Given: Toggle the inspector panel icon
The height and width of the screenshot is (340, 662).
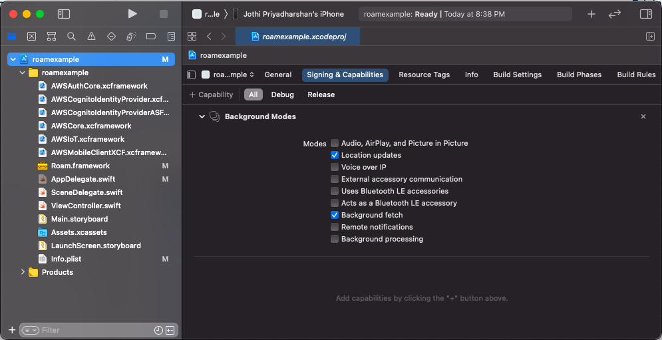Looking at the screenshot, I should coord(646,14).
